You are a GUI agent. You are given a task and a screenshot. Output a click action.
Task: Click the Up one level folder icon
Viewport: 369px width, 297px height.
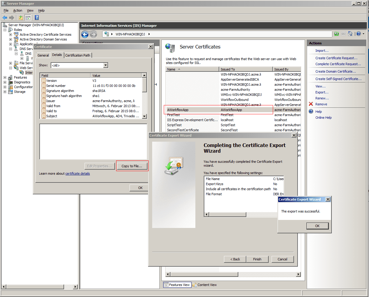pyautogui.click(x=21, y=18)
